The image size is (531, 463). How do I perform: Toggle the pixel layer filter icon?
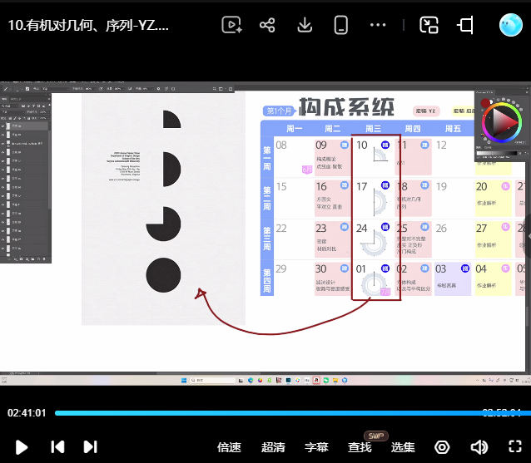tap(23, 106)
